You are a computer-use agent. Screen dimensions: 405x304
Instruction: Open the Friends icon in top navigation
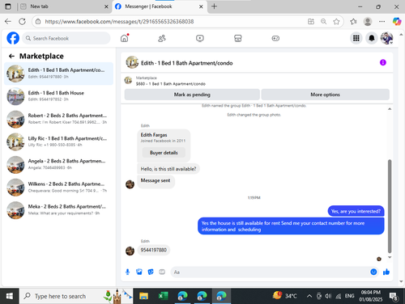pos(162,39)
